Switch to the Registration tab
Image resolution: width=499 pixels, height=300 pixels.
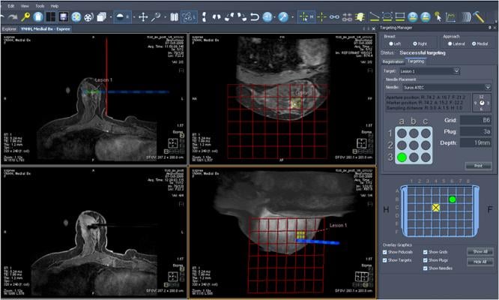(393, 61)
